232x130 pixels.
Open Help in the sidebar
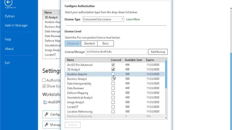8,39
